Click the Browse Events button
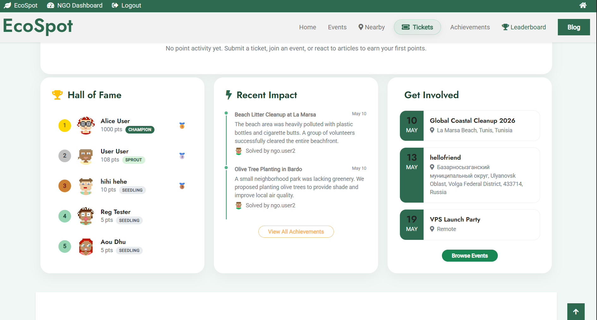This screenshot has height=320, width=597. pyautogui.click(x=470, y=256)
